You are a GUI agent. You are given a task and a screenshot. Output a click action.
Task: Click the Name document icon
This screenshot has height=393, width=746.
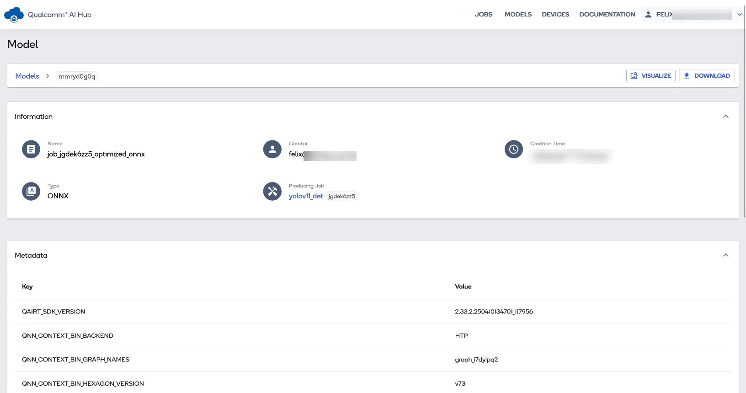(31, 149)
